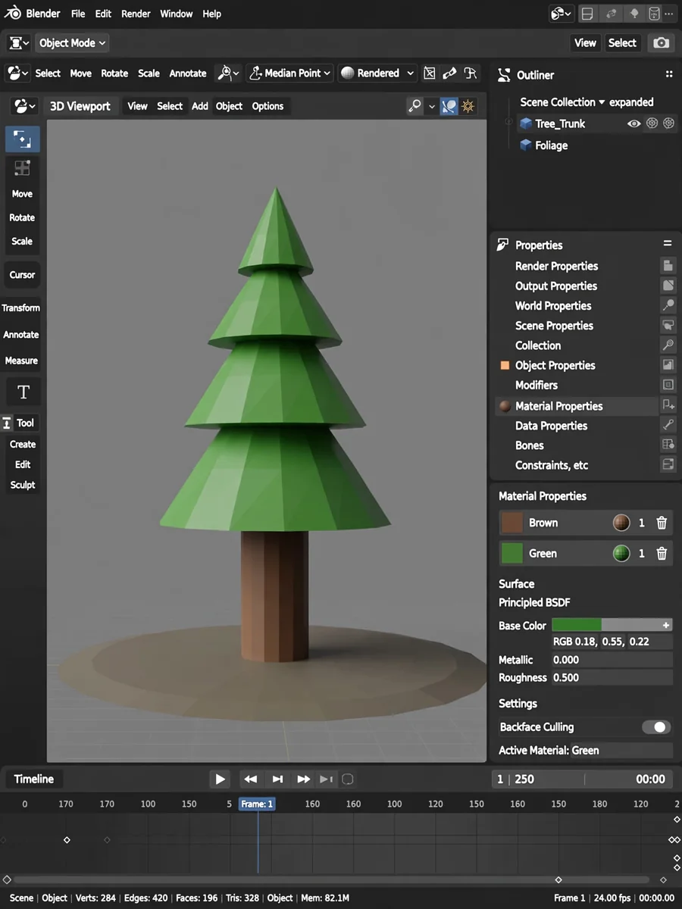Click the icon beside Object Properties row
The image size is (682, 909).
[x=668, y=364]
